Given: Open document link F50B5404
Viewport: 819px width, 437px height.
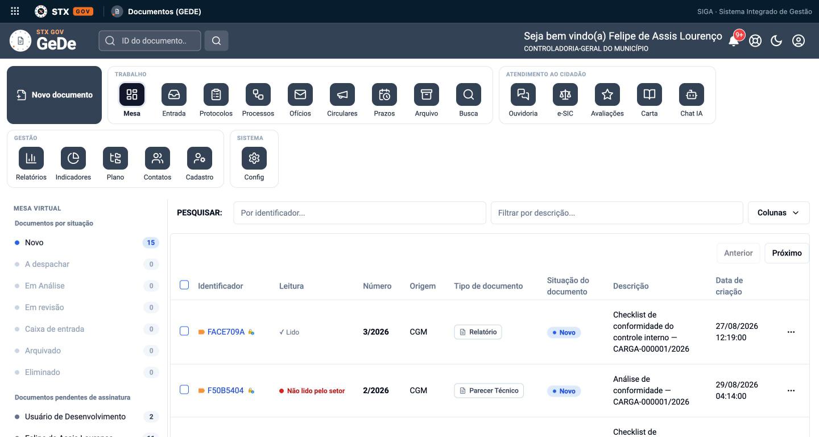Looking at the screenshot, I should click(x=225, y=390).
